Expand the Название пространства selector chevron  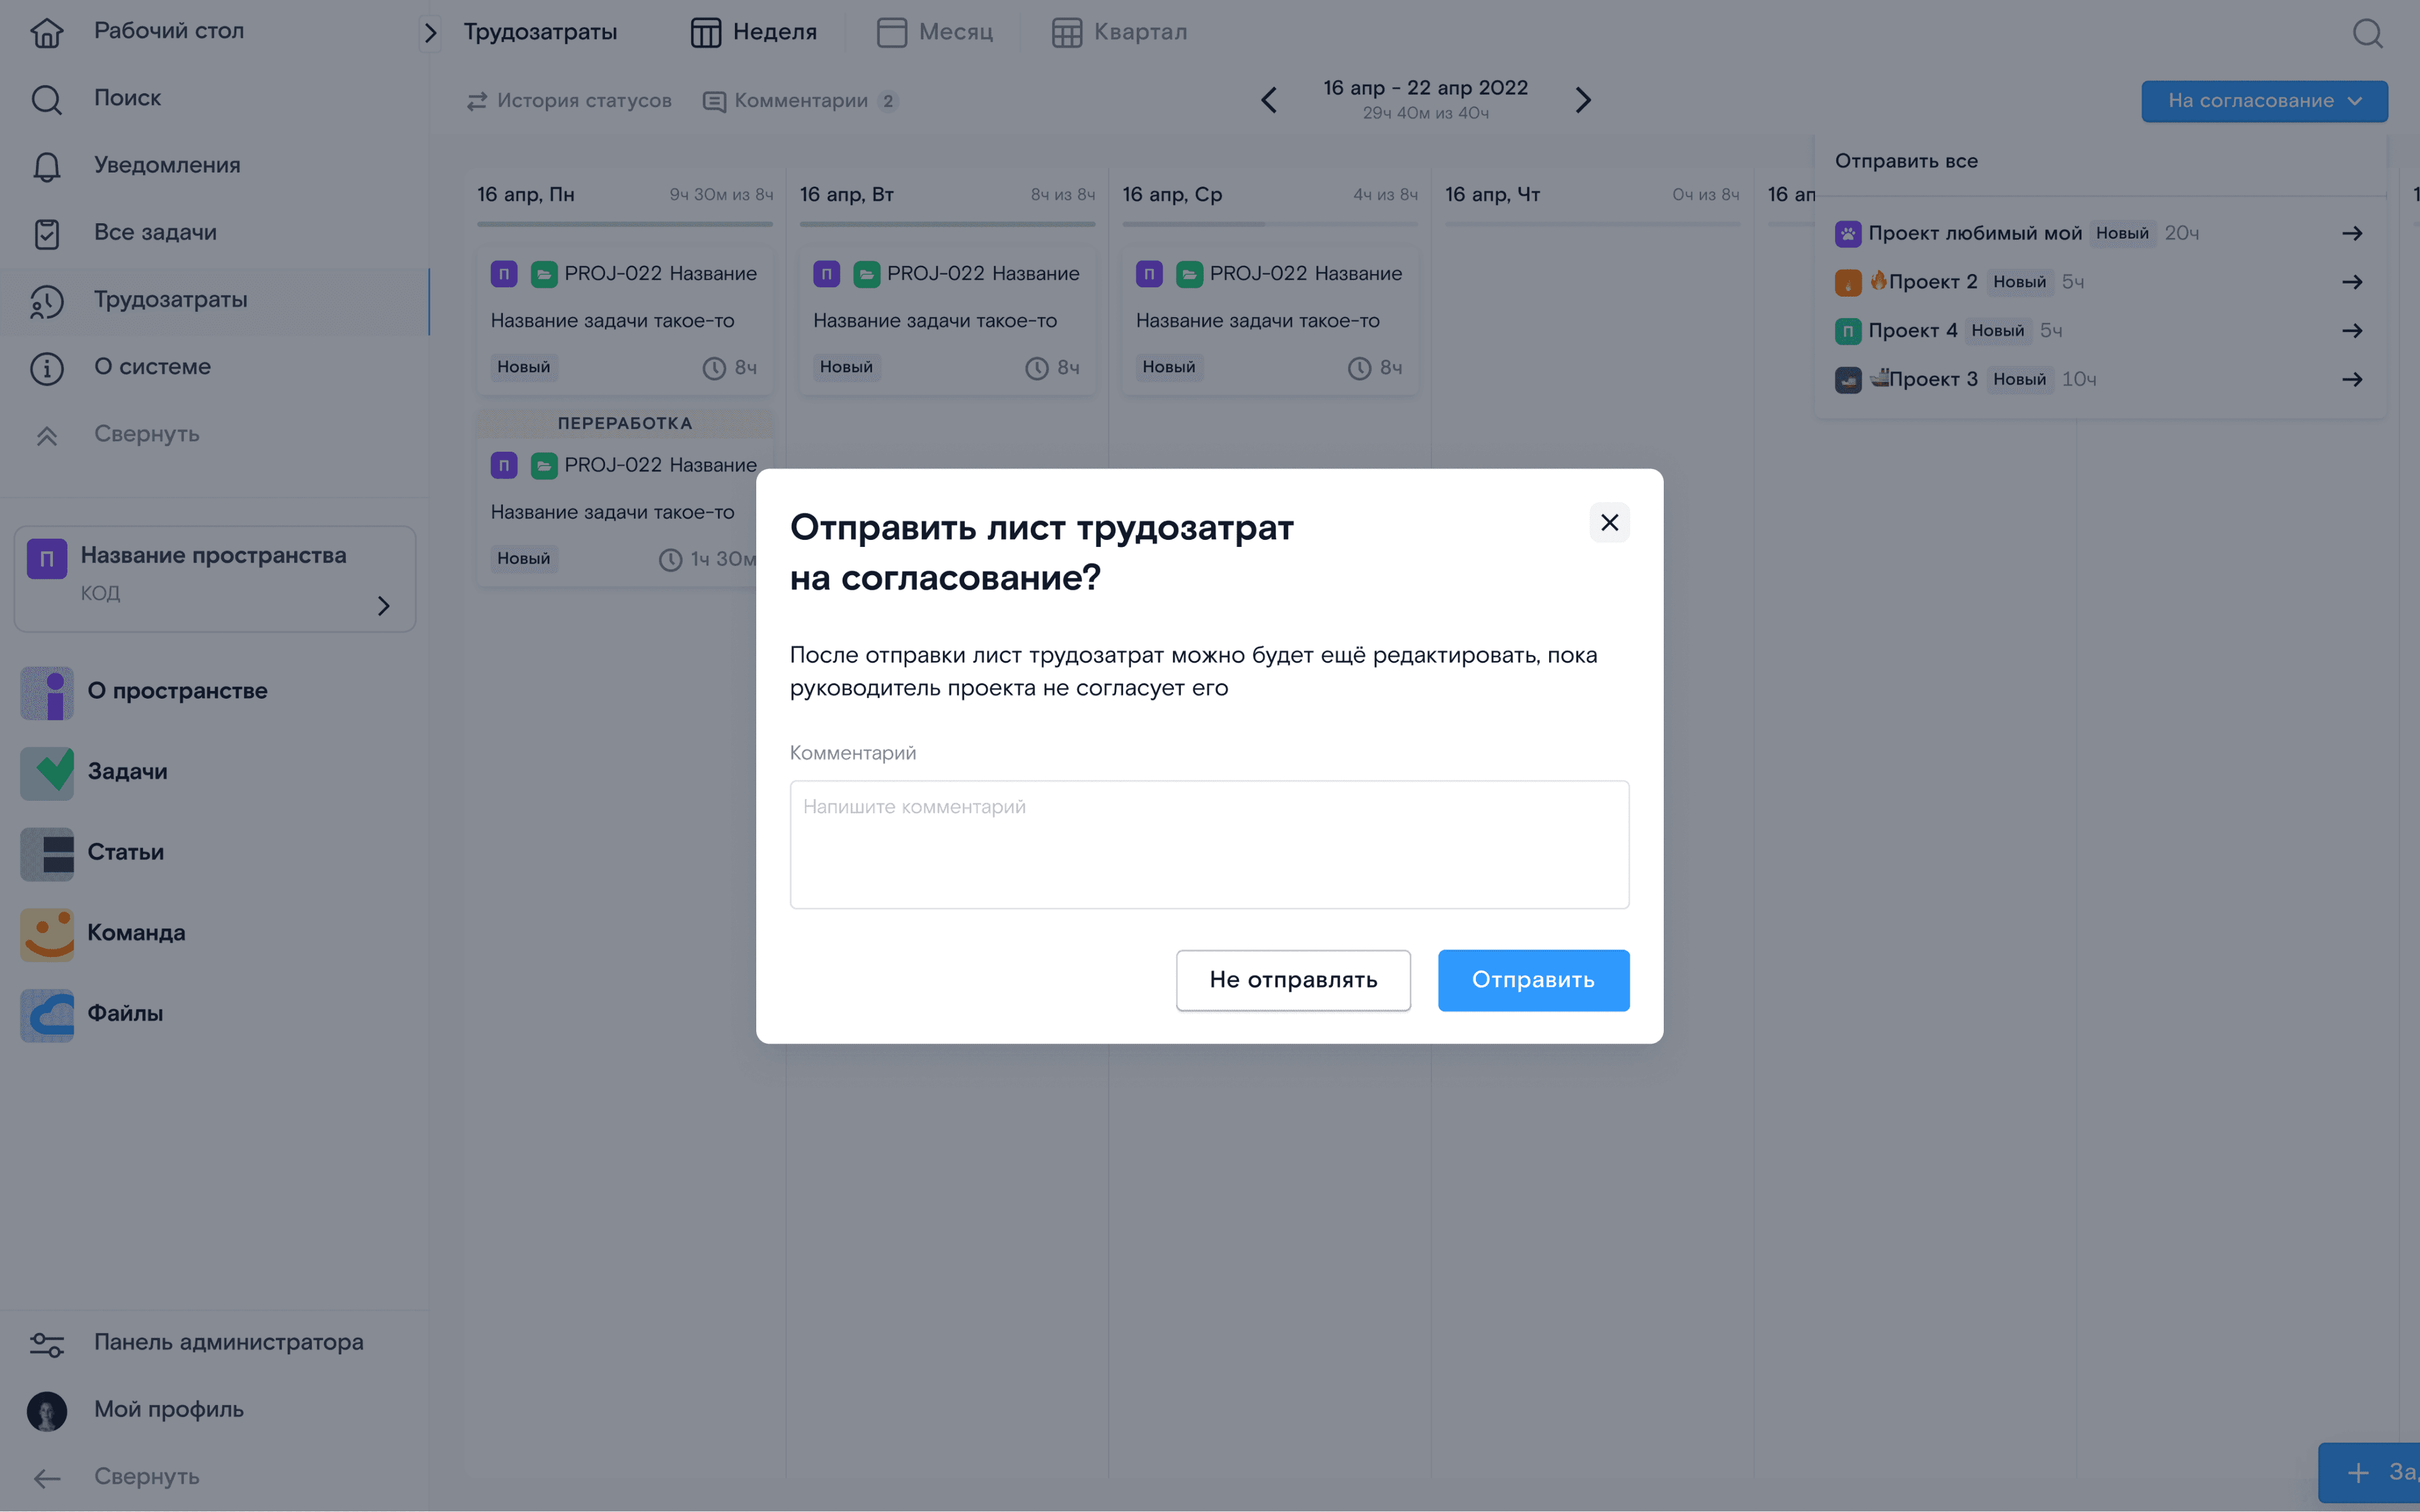(384, 606)
